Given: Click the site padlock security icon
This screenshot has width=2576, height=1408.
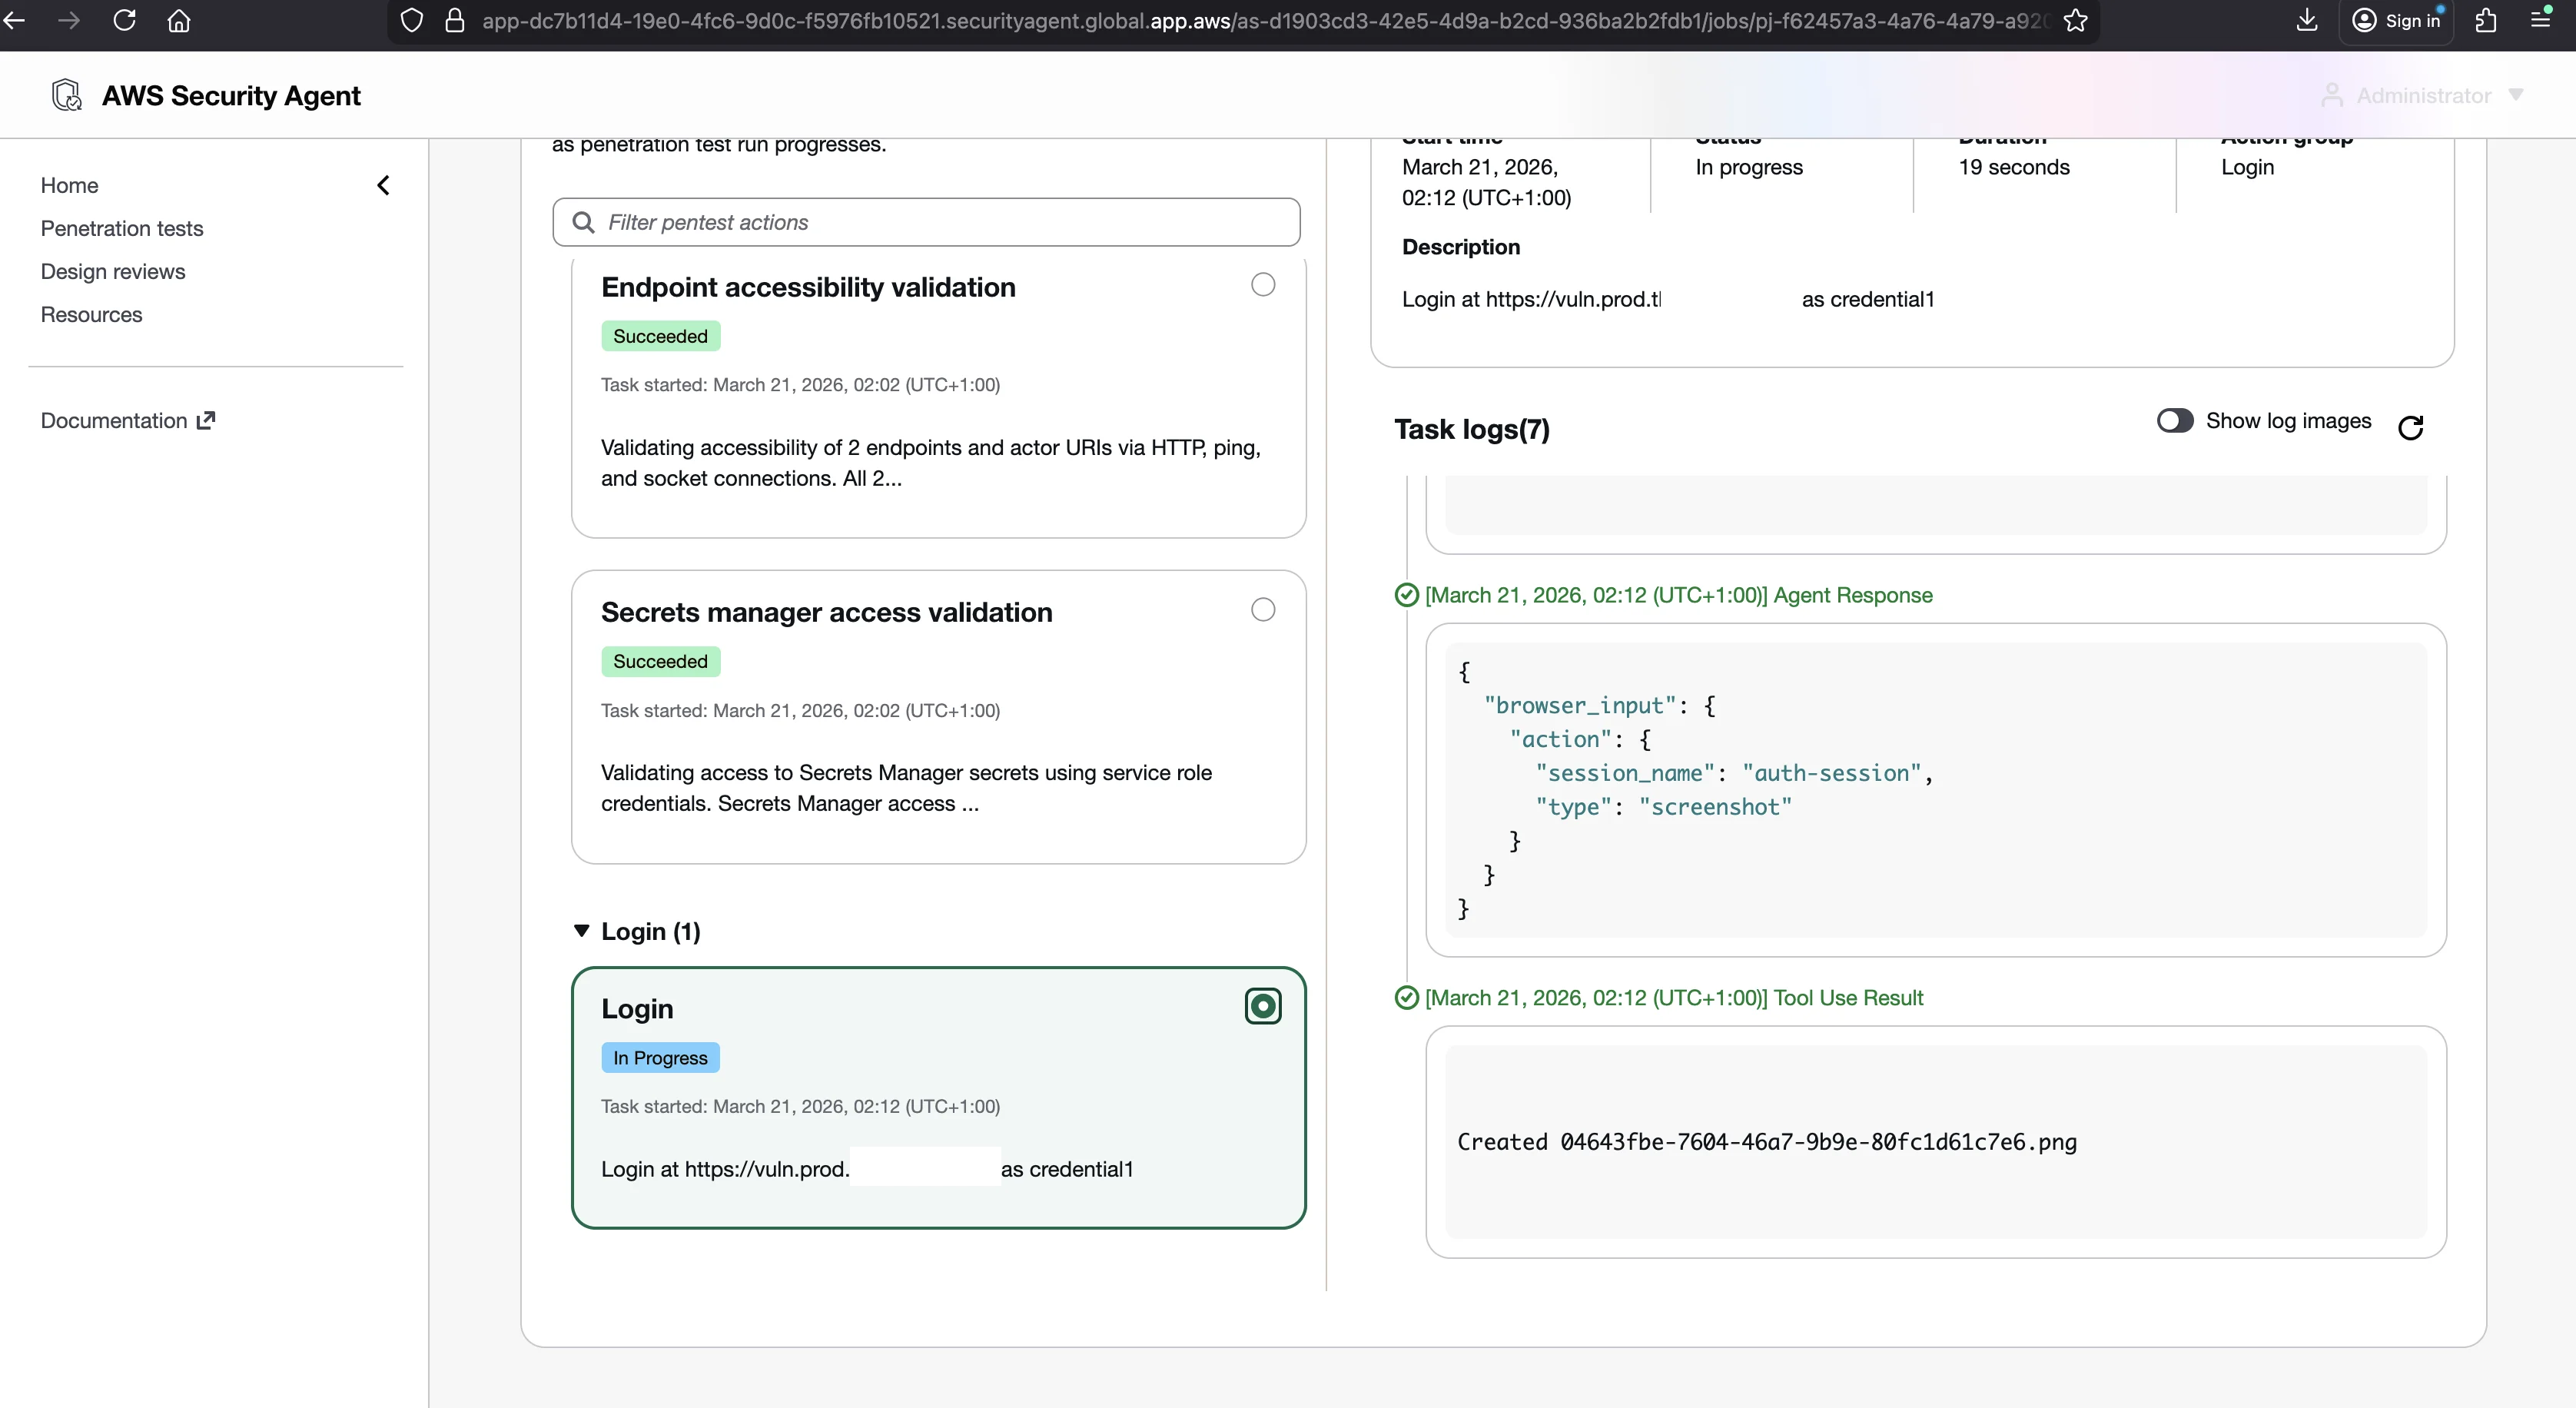Looking at the screenshot, I should pos(455,20).
